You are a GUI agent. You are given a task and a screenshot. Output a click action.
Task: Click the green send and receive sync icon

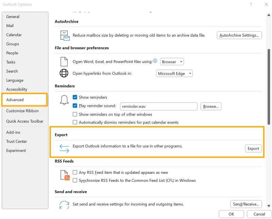64,205
